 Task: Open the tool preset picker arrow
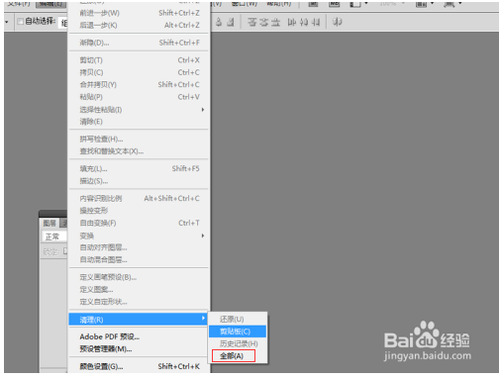coord(7,22)
